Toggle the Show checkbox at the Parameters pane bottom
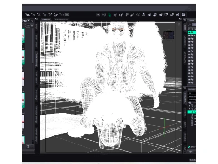The height and width of the screenshot is (164, 218). (x=189, y=147)
